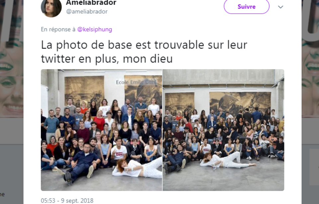The image size is (319, 204).
Task: Click the "En réponse à" reply label
Action: click(58, 29)
